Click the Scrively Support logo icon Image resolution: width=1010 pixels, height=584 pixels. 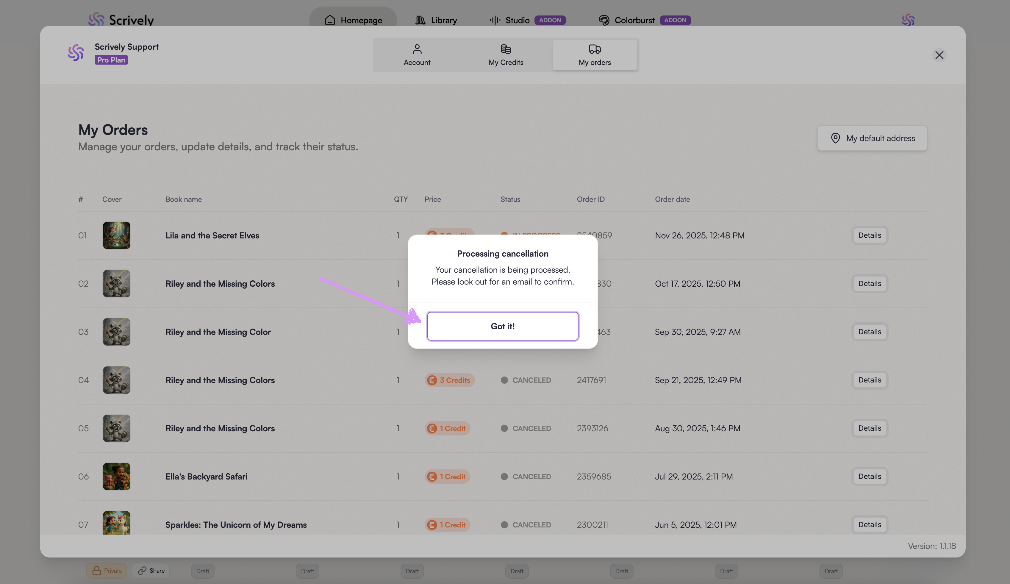click(x=76, y=53)
